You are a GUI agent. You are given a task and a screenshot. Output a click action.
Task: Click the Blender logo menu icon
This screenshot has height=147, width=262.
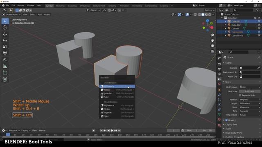pyautogui.click(x=3, y=5)
